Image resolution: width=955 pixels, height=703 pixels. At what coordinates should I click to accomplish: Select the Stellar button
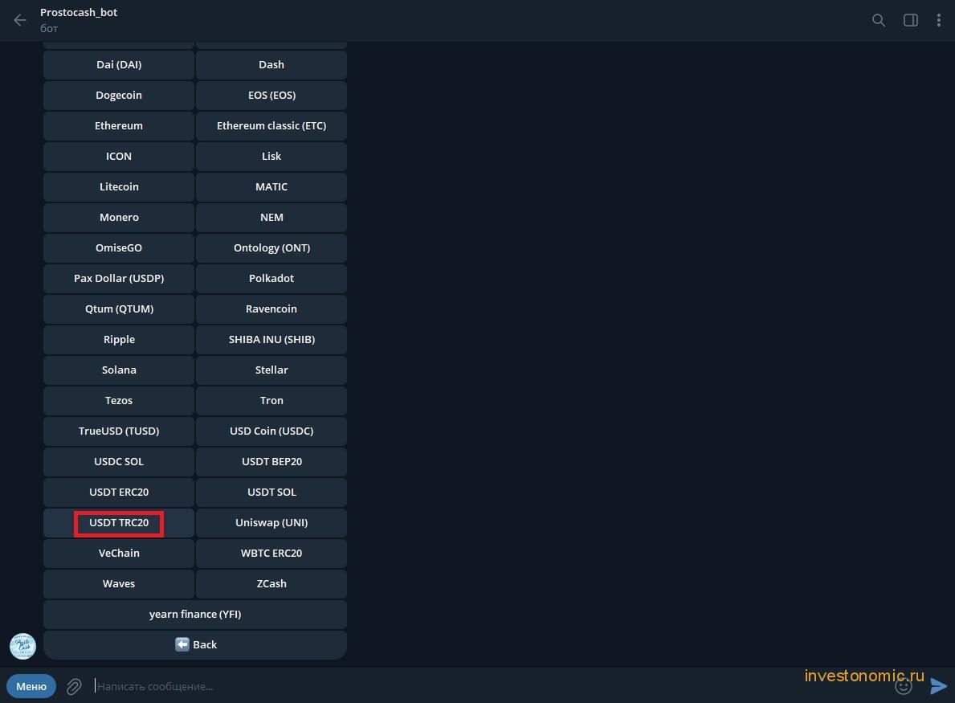coord(271,370)
